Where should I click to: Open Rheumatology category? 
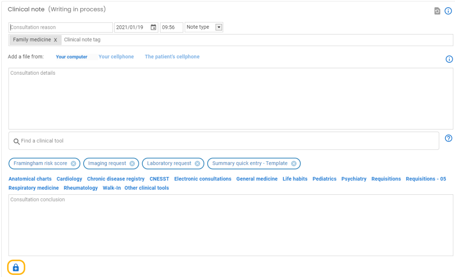click(81, 188)
